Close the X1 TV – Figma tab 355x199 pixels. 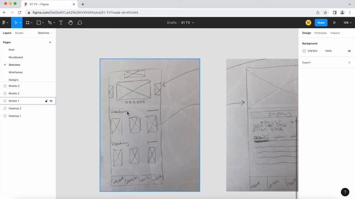[x=74, y=4]
